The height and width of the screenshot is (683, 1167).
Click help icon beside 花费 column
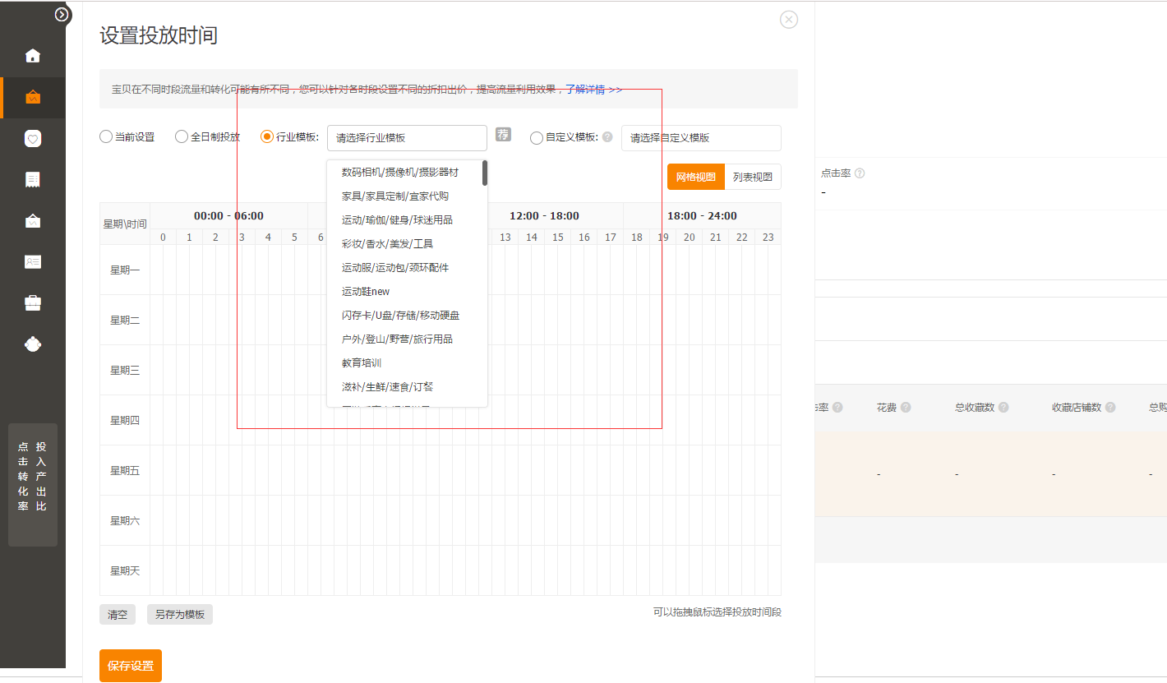[905, 408]
